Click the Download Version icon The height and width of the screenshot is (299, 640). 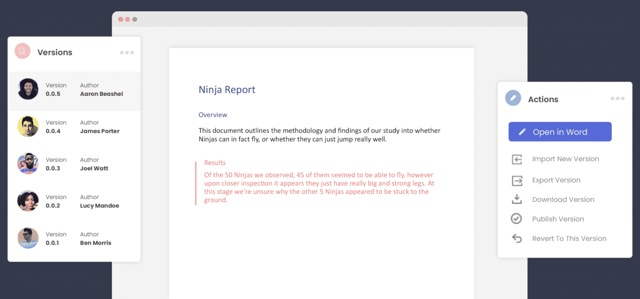click(x=516, y=199)
